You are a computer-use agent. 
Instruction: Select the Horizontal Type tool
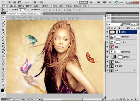[x=3, y=65]
